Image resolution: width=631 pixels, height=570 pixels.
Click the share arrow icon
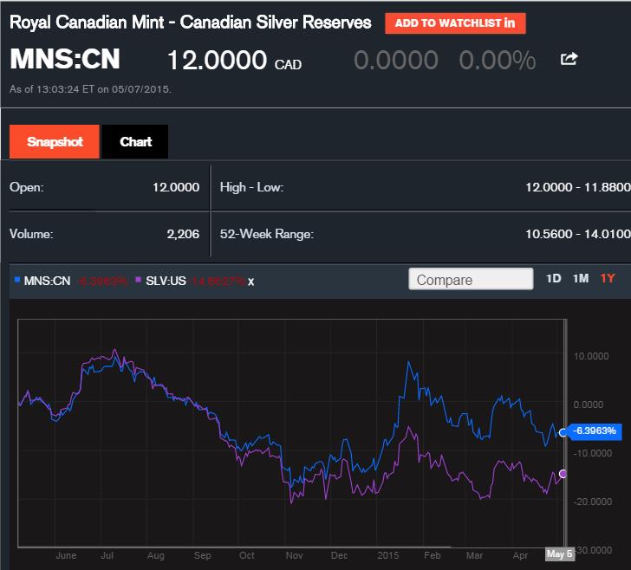tap(569, 59)
